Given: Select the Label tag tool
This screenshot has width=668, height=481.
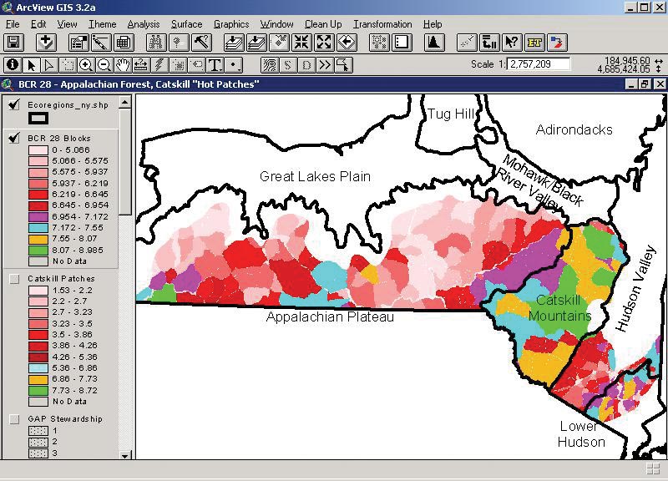Looking at the screenshot, I should tap(196, 65).
